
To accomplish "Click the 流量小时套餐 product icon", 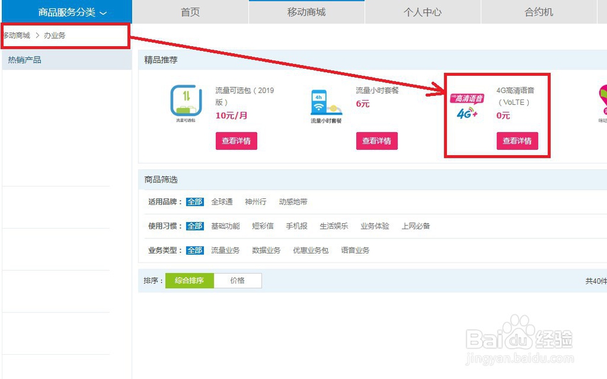I will [x=327, y=106].
